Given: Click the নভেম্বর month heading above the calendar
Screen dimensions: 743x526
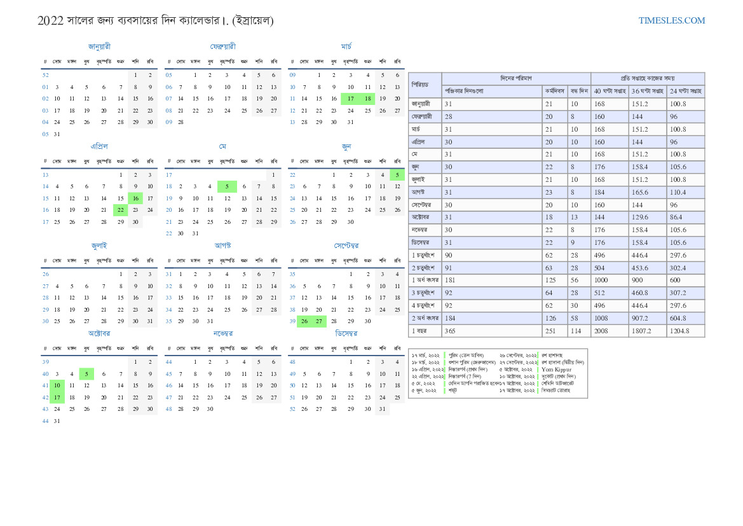Looking at the screenshot, I should [222, 333].
